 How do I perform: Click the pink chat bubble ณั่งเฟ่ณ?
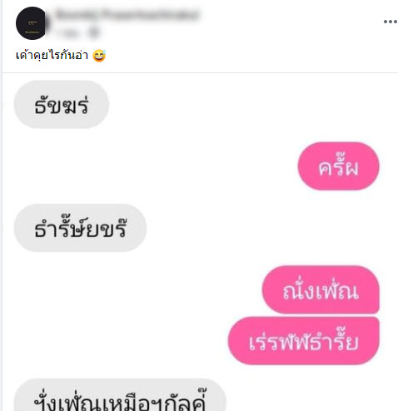click(321, 290)
